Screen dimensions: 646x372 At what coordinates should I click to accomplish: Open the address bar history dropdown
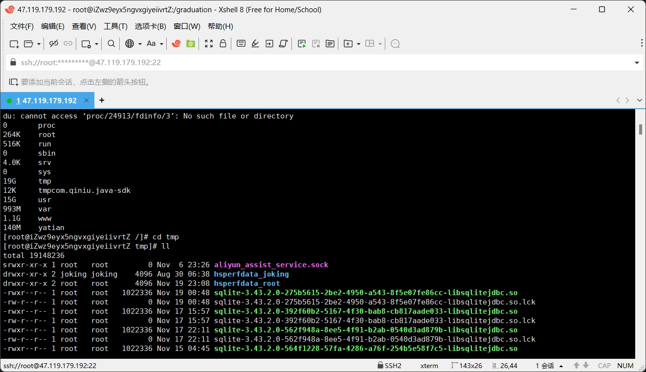637,63
